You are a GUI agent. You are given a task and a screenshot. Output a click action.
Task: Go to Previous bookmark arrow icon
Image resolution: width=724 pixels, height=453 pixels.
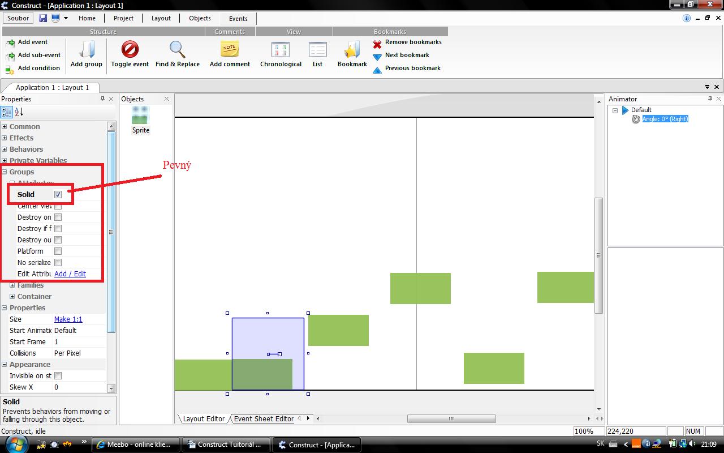pyautogui.click(x=377, y=70)
